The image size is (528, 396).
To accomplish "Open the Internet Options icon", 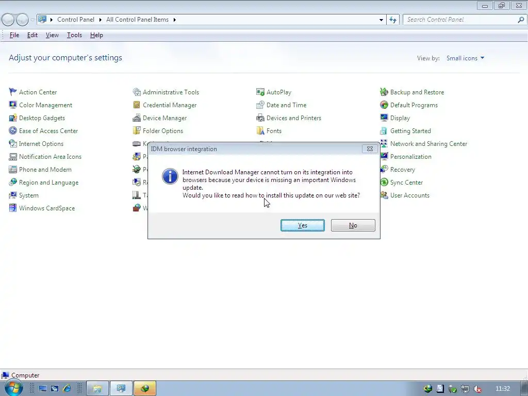I will 13,143.
